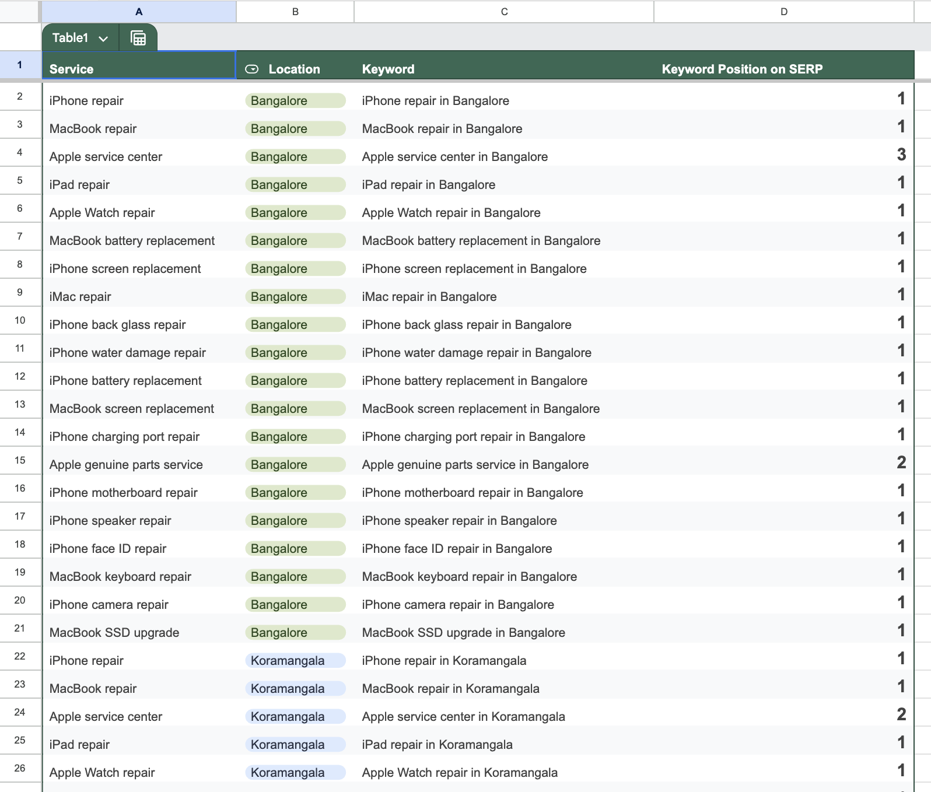This screenshot has height=792, width=931.
Task: Select the 'Apple service center' cell in row 4
Action: tap(139, 152)
